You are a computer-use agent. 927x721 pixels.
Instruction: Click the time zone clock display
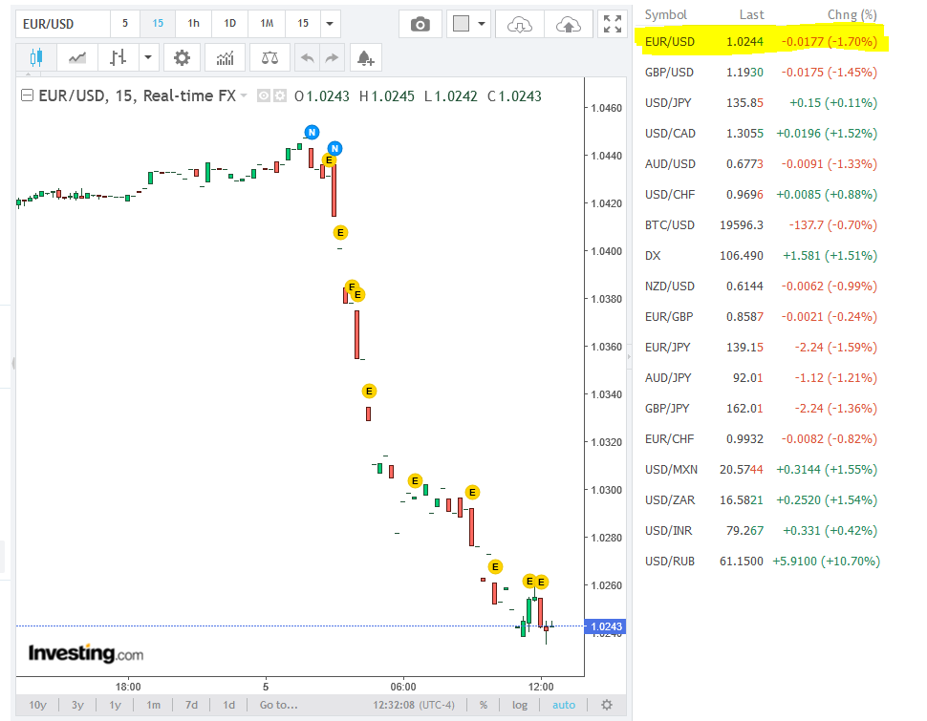click(414, 705)
